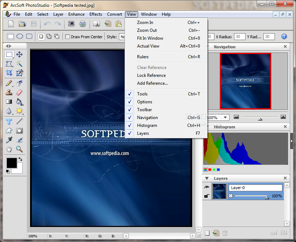This screenshot has width=296, height=242.
Task: Open the Enhance menu
Action: 76,14
